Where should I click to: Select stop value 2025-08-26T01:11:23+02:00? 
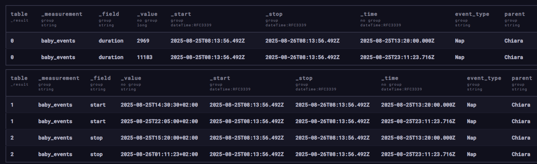tap(159, 154)
